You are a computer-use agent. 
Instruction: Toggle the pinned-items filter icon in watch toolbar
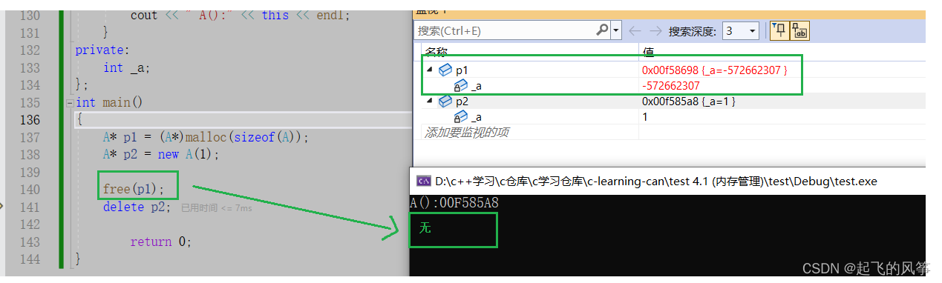pos(779,30)
